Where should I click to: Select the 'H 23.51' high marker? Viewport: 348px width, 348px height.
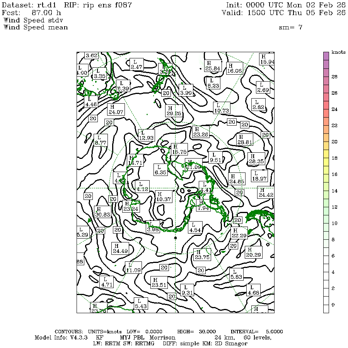tap(159, 282)
